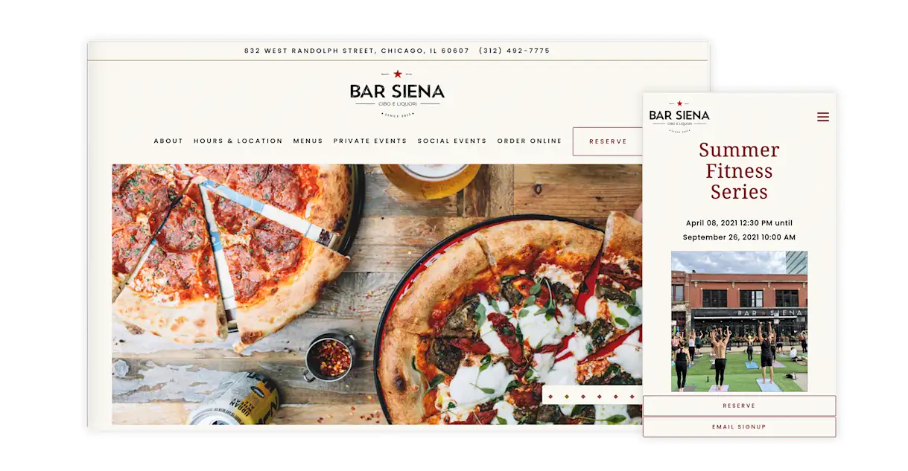Screen dimensions: 908x471
Task: Open the mobile hamburger menu
Action: coord(823,117)
